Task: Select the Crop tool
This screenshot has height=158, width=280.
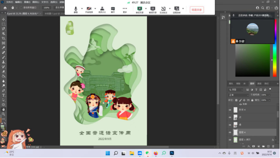Action: (x=3, y=38)
